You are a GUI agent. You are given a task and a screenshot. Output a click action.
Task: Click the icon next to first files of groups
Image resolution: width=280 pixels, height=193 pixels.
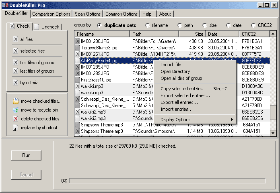point(16,63)
